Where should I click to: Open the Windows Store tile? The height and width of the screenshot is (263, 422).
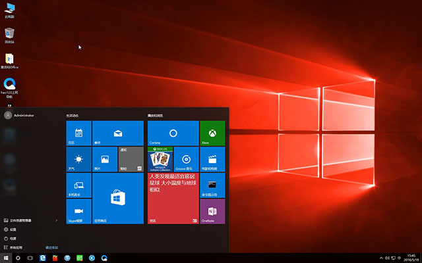point(118,199)
